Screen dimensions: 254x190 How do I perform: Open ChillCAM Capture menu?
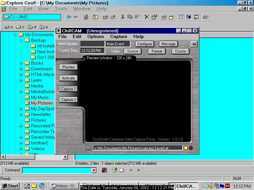point(118,36)
